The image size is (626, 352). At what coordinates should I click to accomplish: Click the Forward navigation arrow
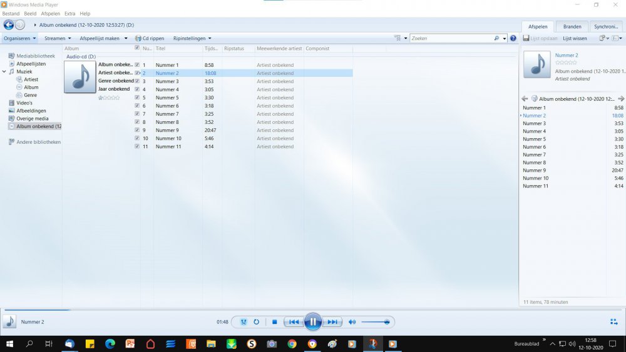point(20,25)
